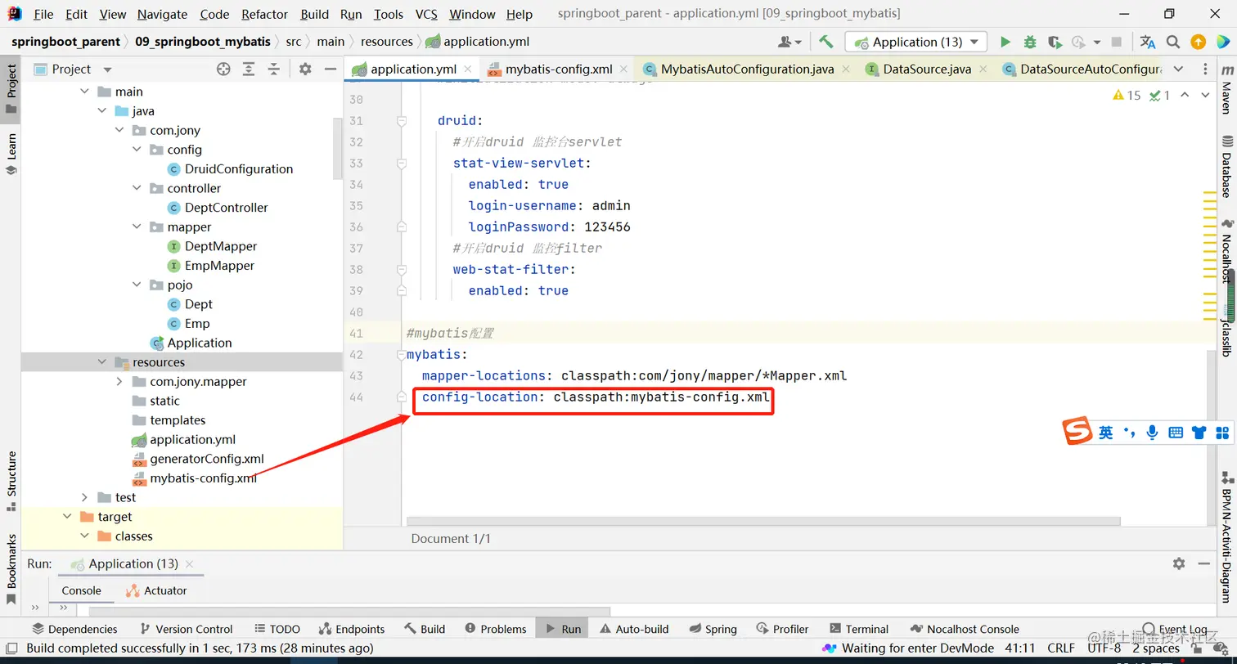Toggle the jclasslib tool window on the right sidebar
The height and width of the screenshot is (664, 1237).
tap(1226, 333)
